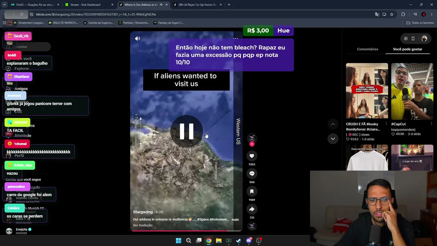Open comments via the speech bubble icon

point(252,174)
